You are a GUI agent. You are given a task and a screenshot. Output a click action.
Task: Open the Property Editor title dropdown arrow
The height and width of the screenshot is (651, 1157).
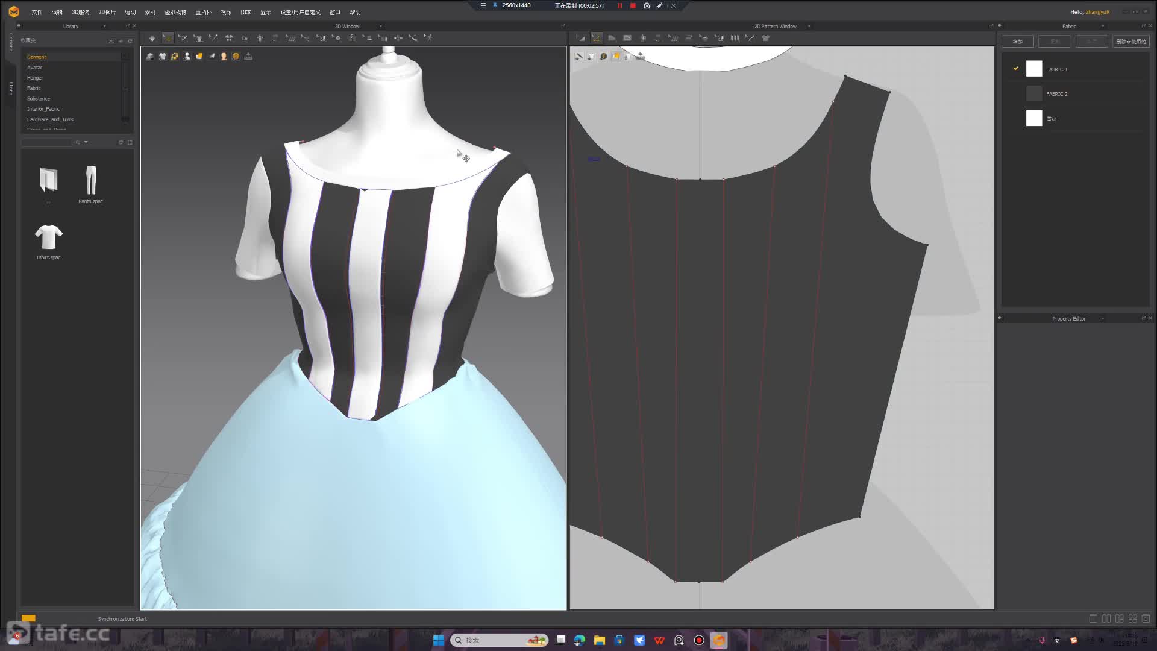1103,318
